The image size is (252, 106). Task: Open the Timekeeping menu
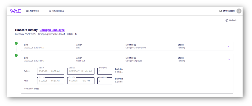tap(58, 11)
